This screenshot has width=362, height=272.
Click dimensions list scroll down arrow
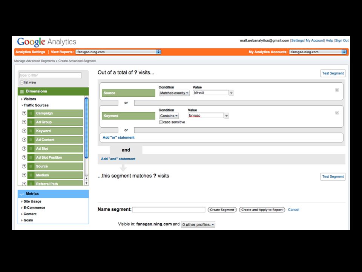(x=86, y=183)
